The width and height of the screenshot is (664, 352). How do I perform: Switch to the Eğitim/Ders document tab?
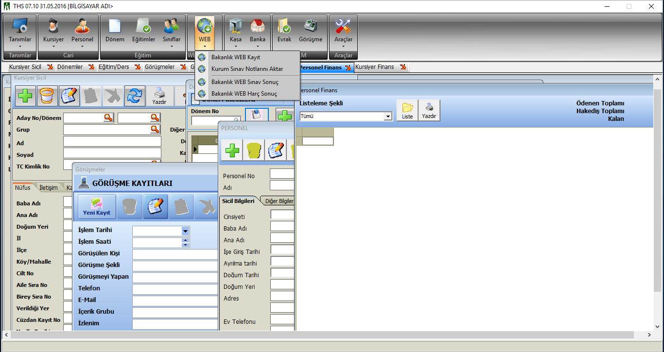[x=114, y=67]
